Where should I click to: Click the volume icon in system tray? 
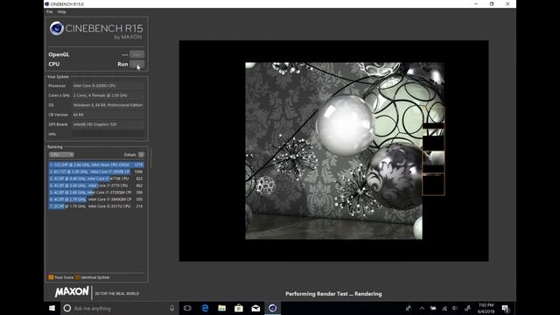pos(455,308)
